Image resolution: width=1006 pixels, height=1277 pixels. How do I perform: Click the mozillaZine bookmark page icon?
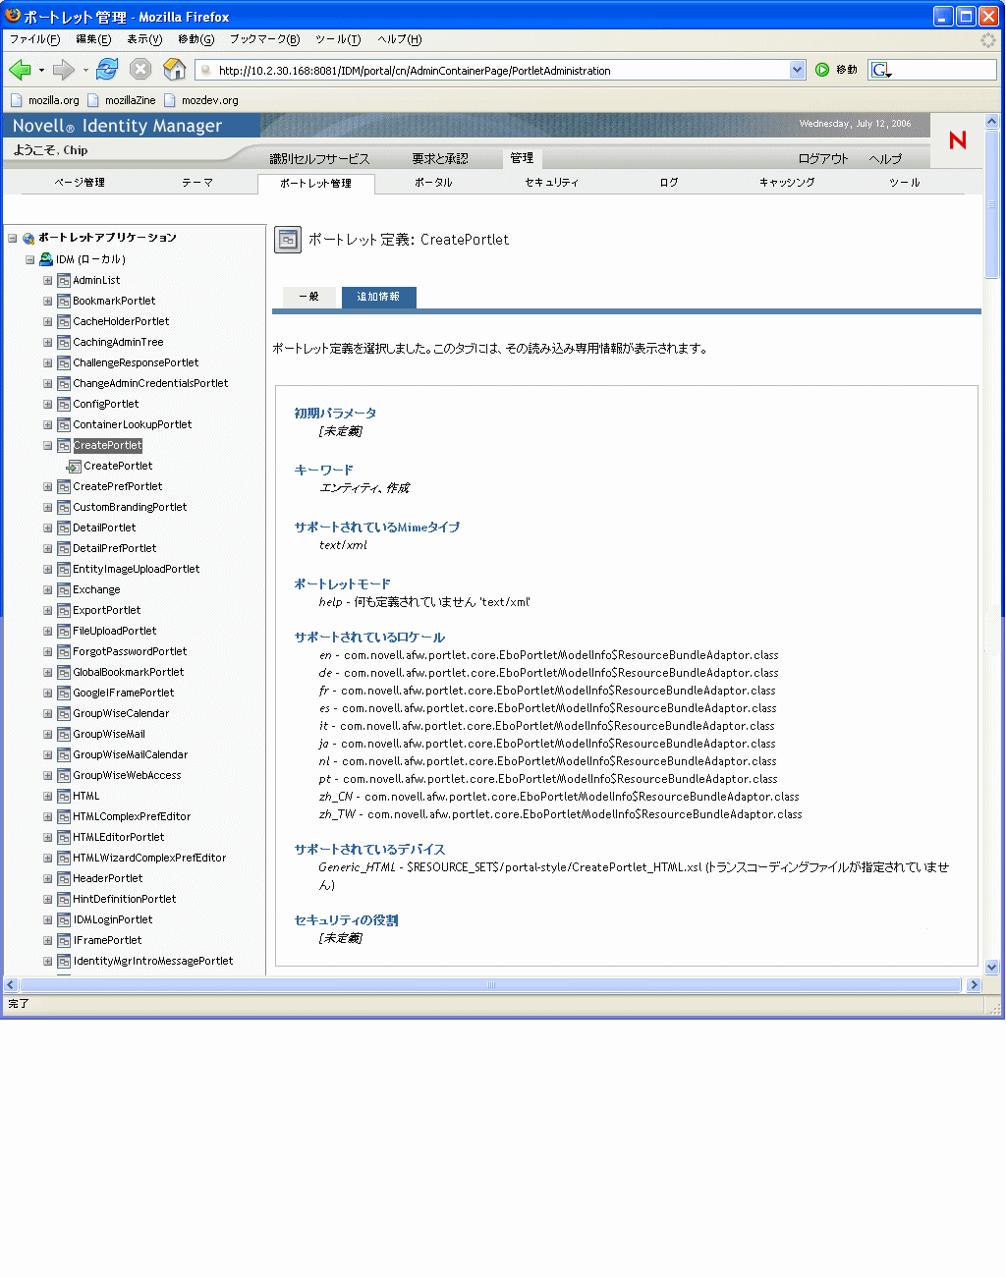(x=93, y=100)
